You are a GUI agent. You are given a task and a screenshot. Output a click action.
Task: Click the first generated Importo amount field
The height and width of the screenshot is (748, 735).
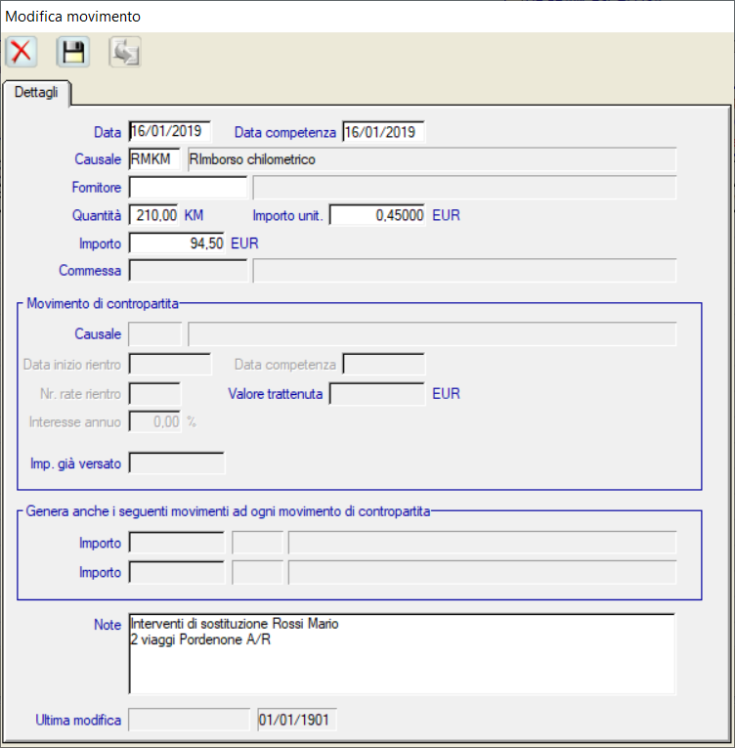[177, 543]
